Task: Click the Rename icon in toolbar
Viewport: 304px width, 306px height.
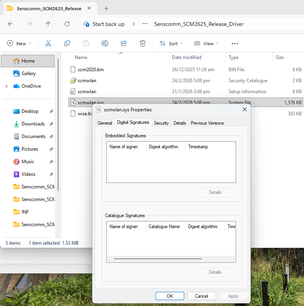Action: (105, 43)
